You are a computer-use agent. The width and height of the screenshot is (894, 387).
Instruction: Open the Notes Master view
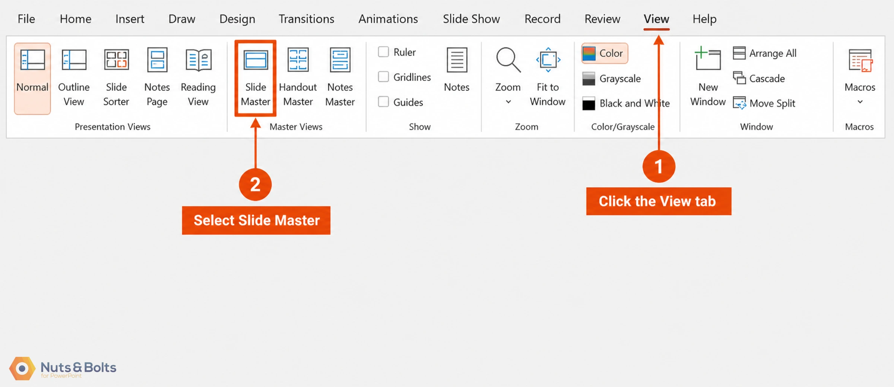(340, 78)
